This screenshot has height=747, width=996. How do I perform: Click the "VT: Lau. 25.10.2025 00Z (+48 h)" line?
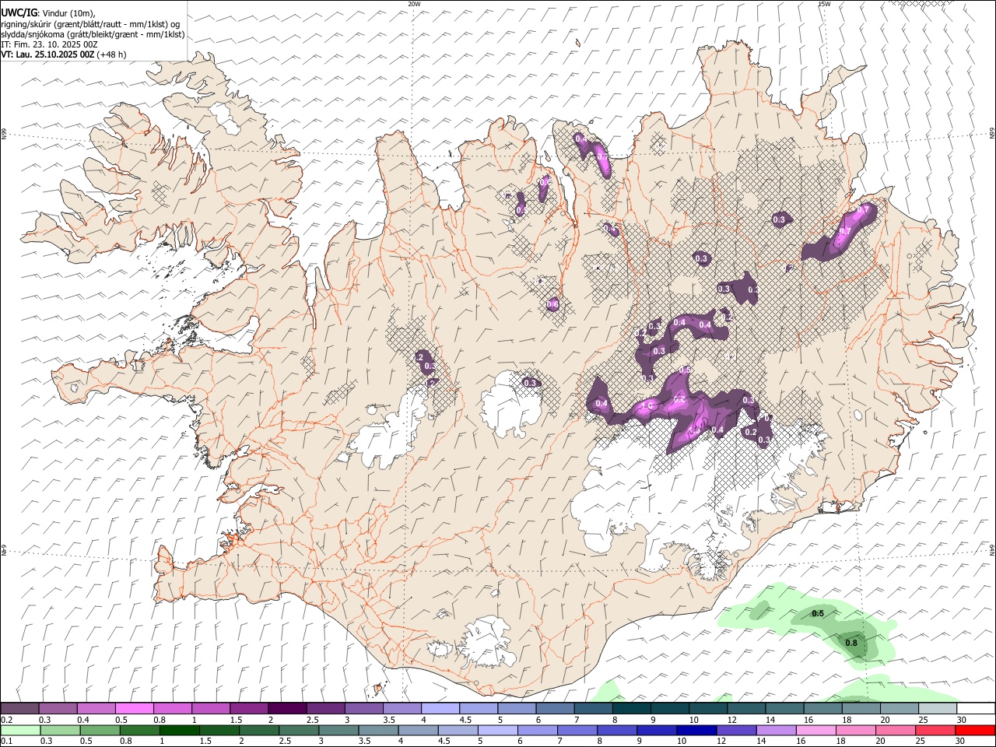pyautogui.click(x=63, y=54)
